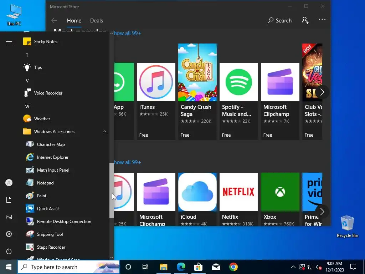Open the Netflix app tile
This screenshot has height=274, width=365.
tap(238, 199)
